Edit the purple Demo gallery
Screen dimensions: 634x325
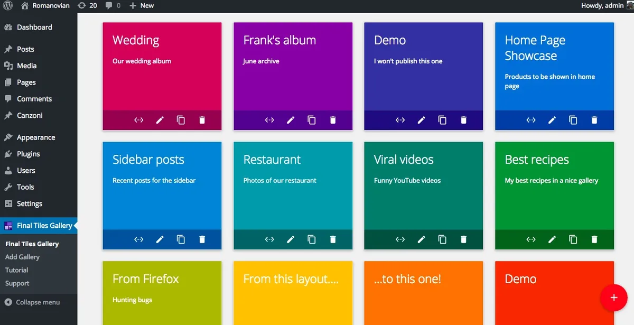421,120
